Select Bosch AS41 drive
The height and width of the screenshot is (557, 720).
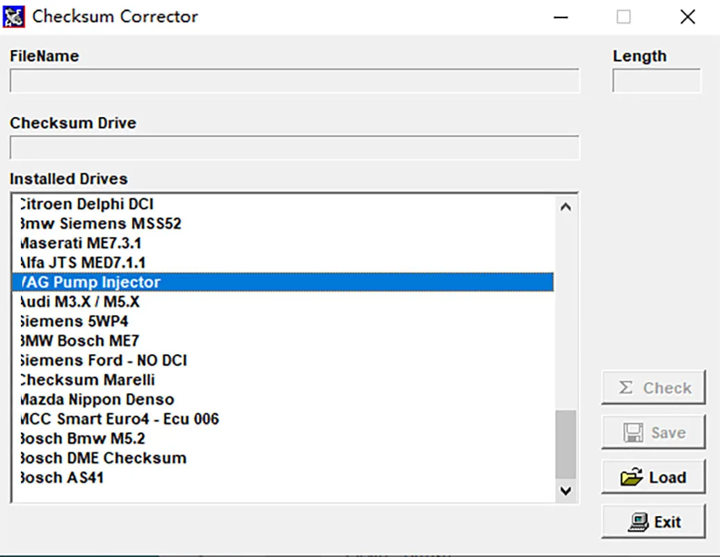click(283, 477)
